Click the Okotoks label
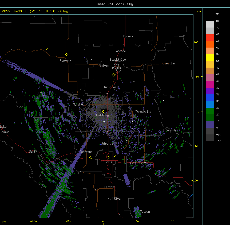Image resolution: width=230 pixels, height=225 pixels. 110,187
